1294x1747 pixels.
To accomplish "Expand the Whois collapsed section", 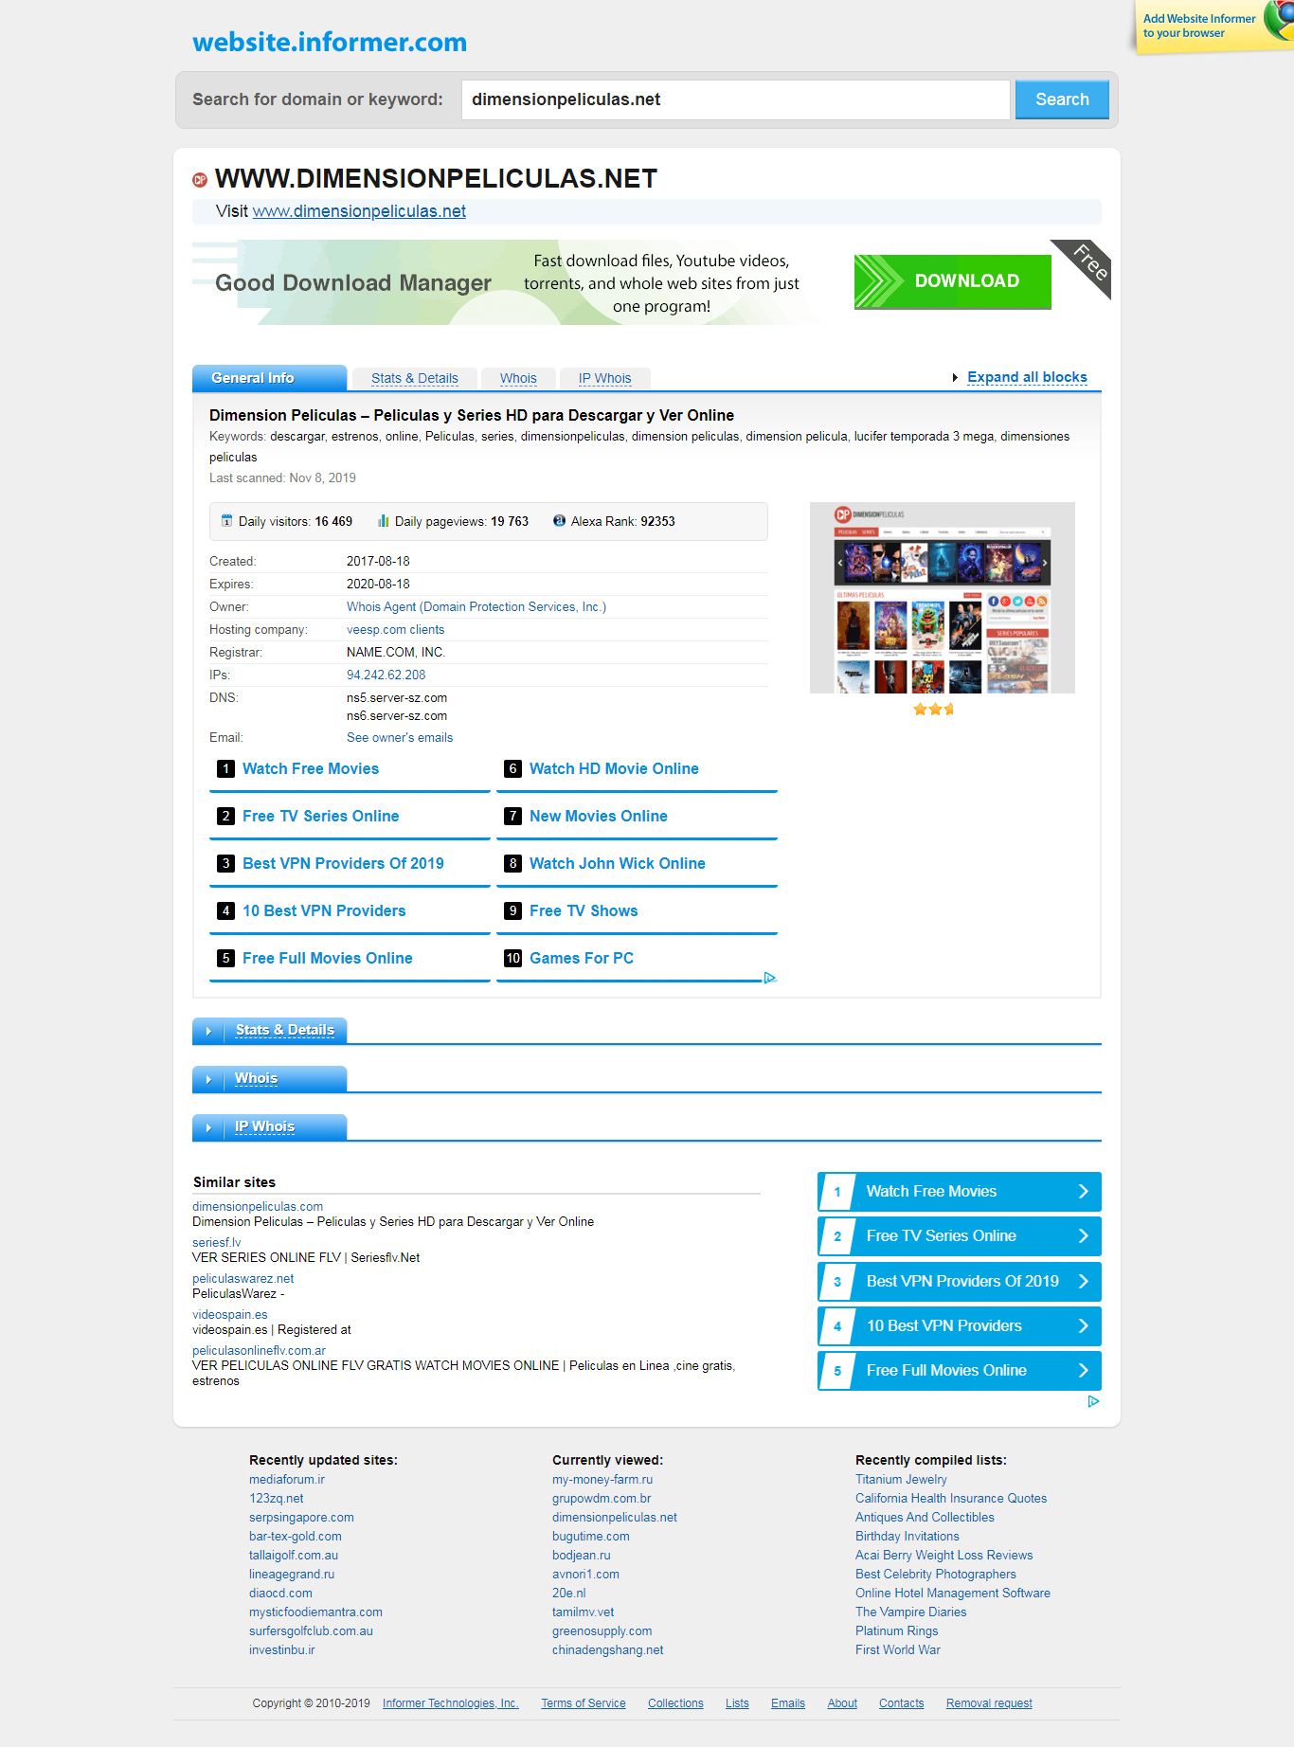I will [x=270, y=1079].
